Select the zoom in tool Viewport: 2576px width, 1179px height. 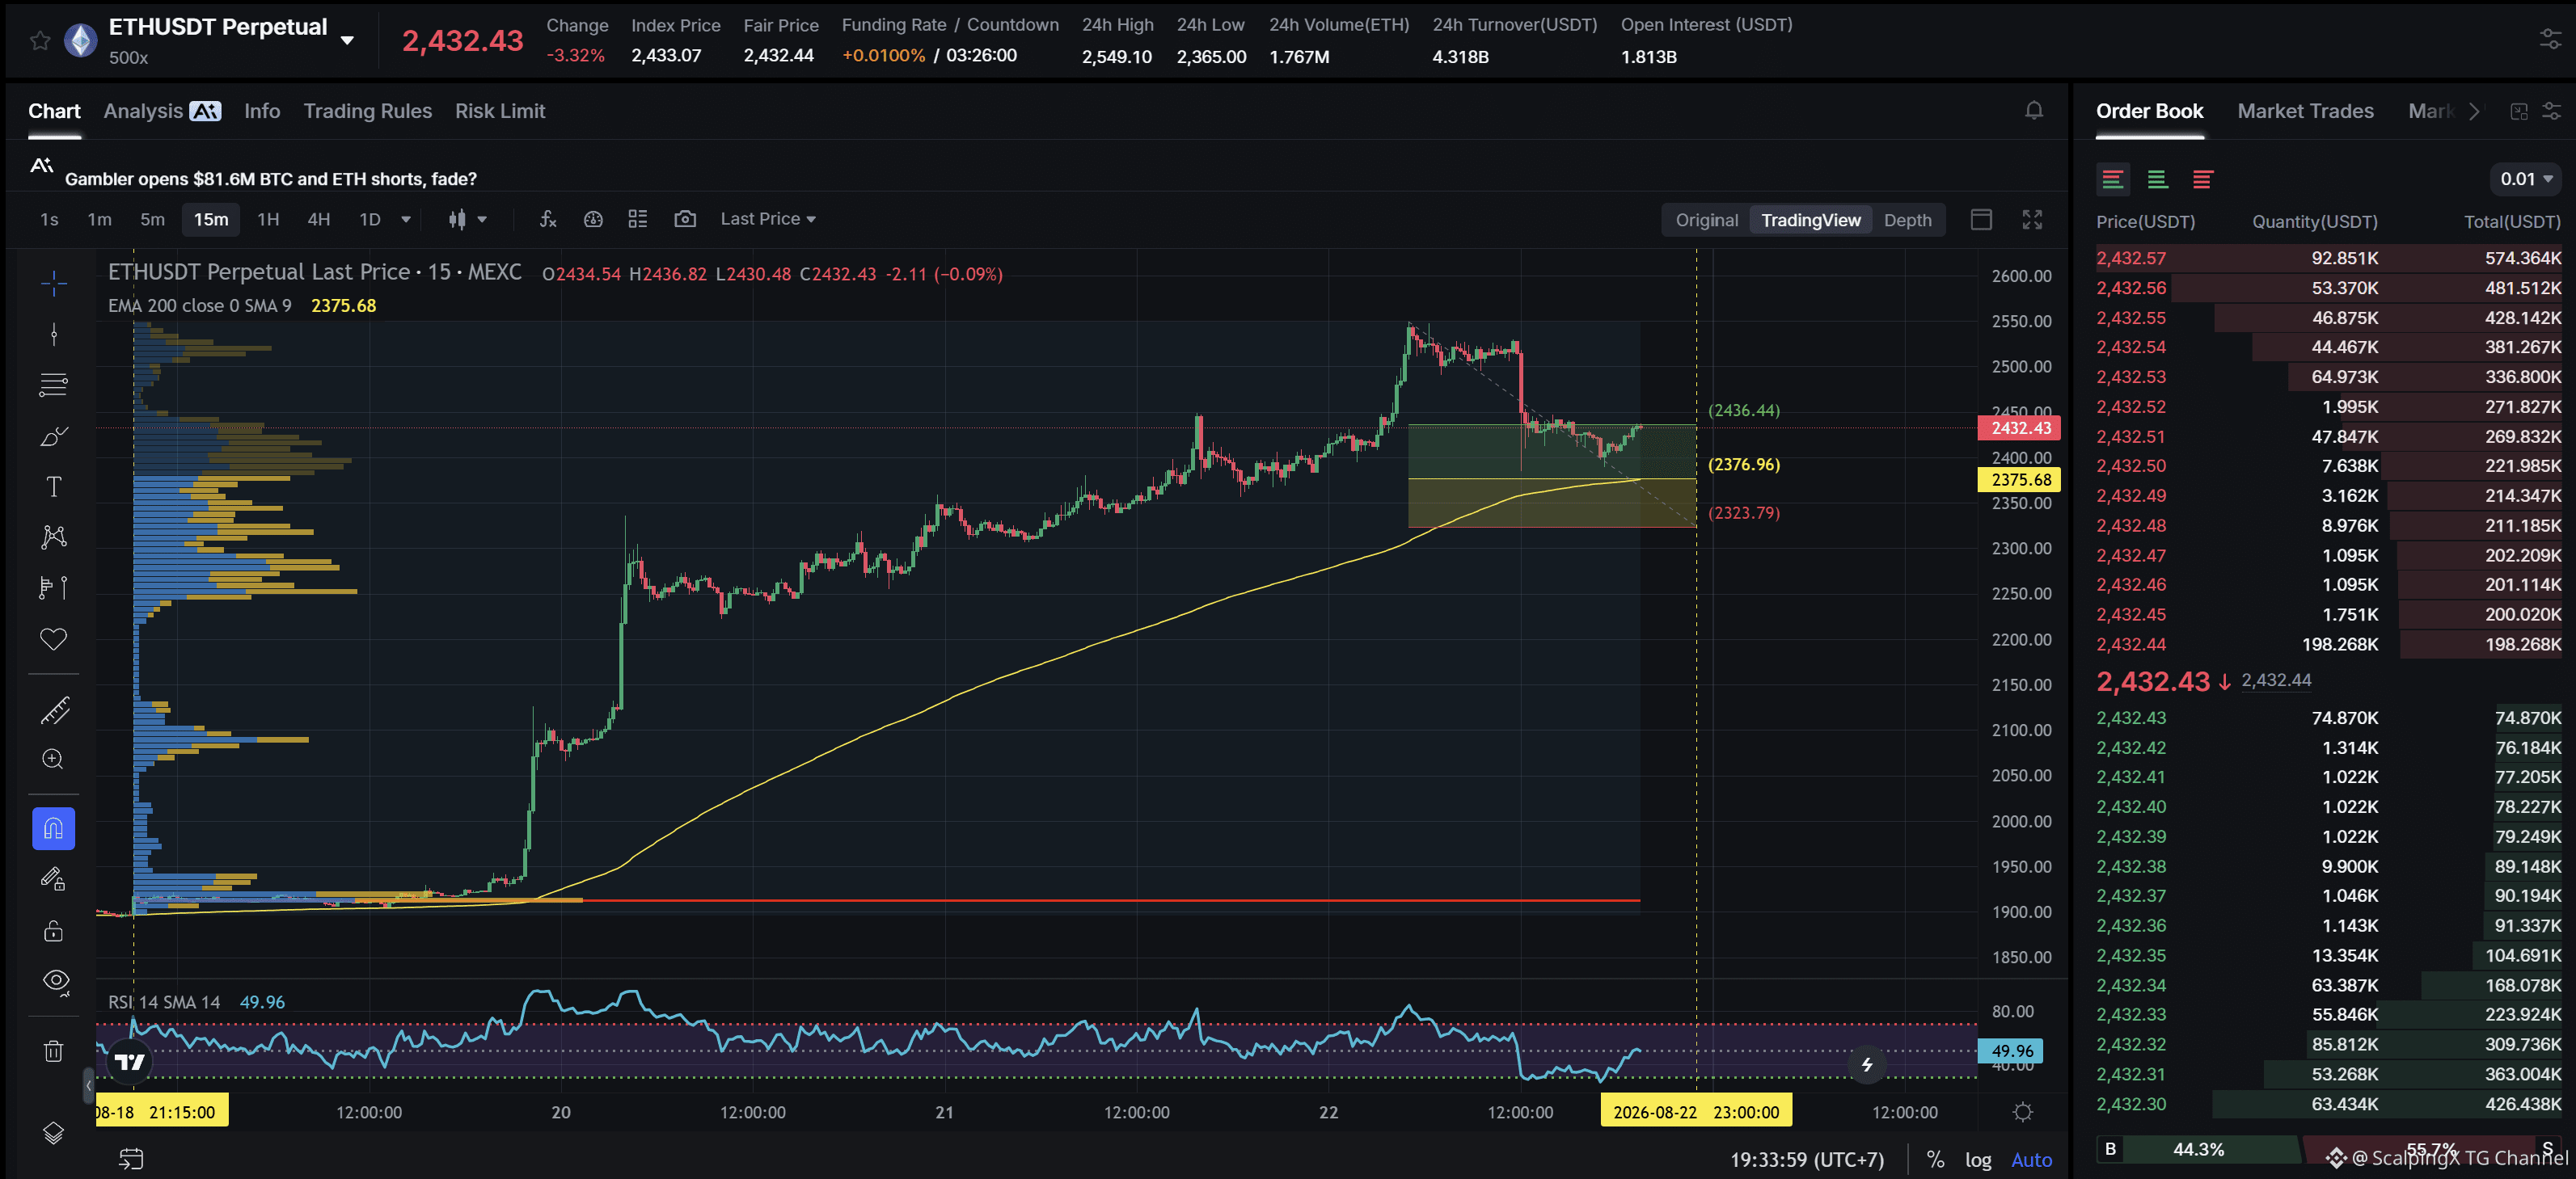point(54,760)
